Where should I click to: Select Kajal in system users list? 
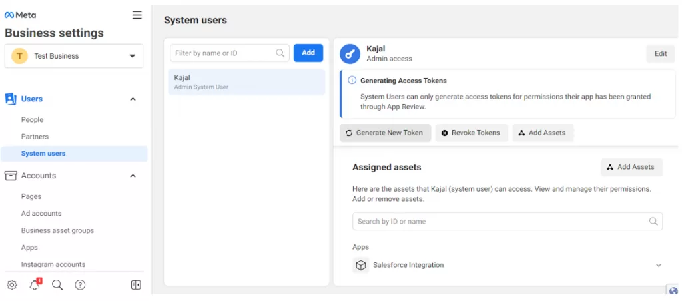coord(246,82)
